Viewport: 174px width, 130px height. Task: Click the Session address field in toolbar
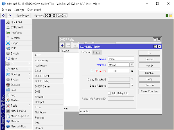56,16
